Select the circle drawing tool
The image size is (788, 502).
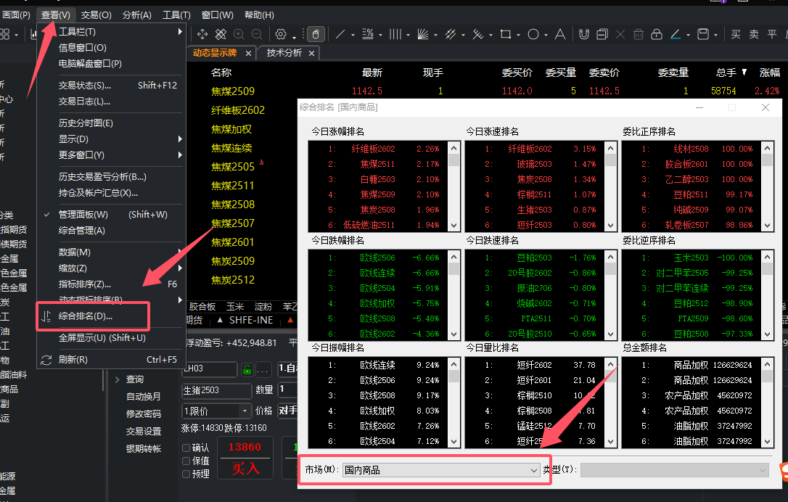tap(533, 34)
